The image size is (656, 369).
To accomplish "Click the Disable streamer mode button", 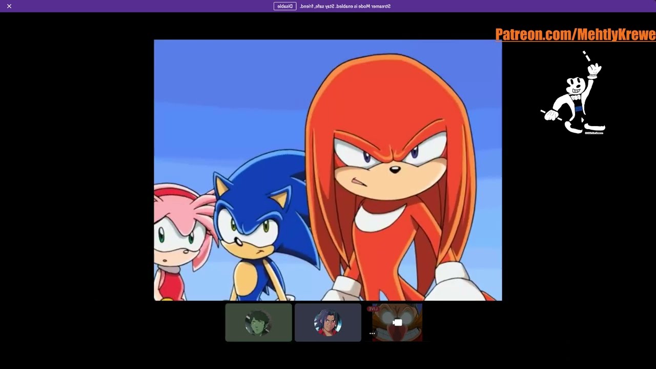I will point(284,6).
